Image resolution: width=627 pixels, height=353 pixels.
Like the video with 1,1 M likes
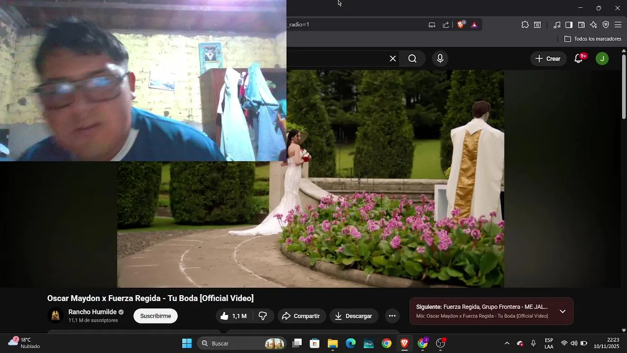click(x=234, y=316)
